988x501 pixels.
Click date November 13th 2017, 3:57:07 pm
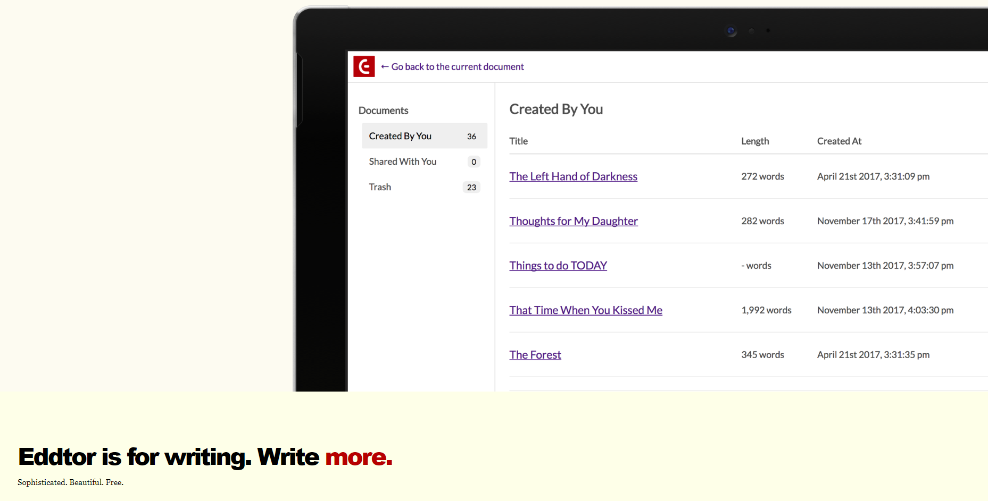885,266
